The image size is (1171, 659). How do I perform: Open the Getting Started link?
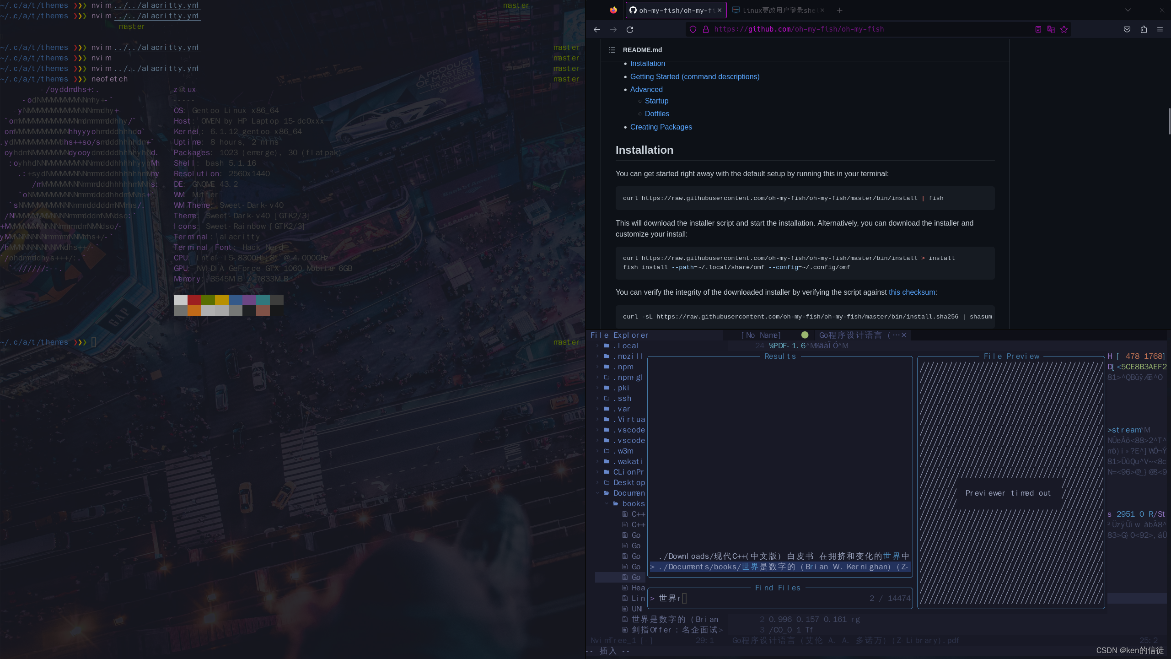pyautogui.click(x=694, y=76)
